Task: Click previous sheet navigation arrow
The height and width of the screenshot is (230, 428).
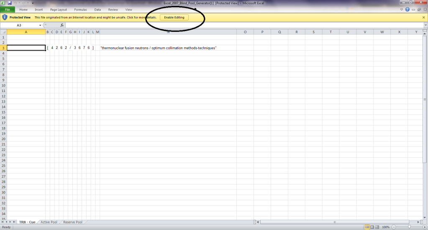Action: point(7,222)
